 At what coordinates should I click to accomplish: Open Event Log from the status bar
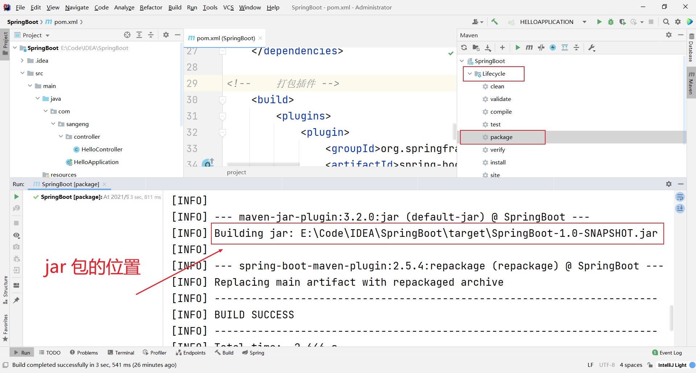pos(670,352)
